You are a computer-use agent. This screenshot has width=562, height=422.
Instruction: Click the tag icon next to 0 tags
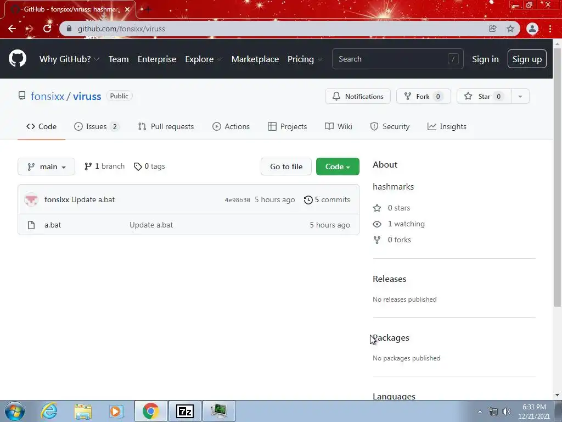(138, 166)
